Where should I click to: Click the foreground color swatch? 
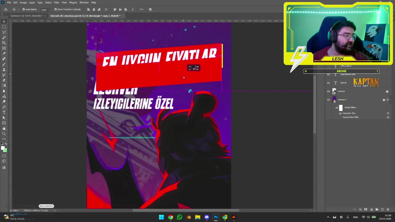pyautogui.click(x=3, y=148)
